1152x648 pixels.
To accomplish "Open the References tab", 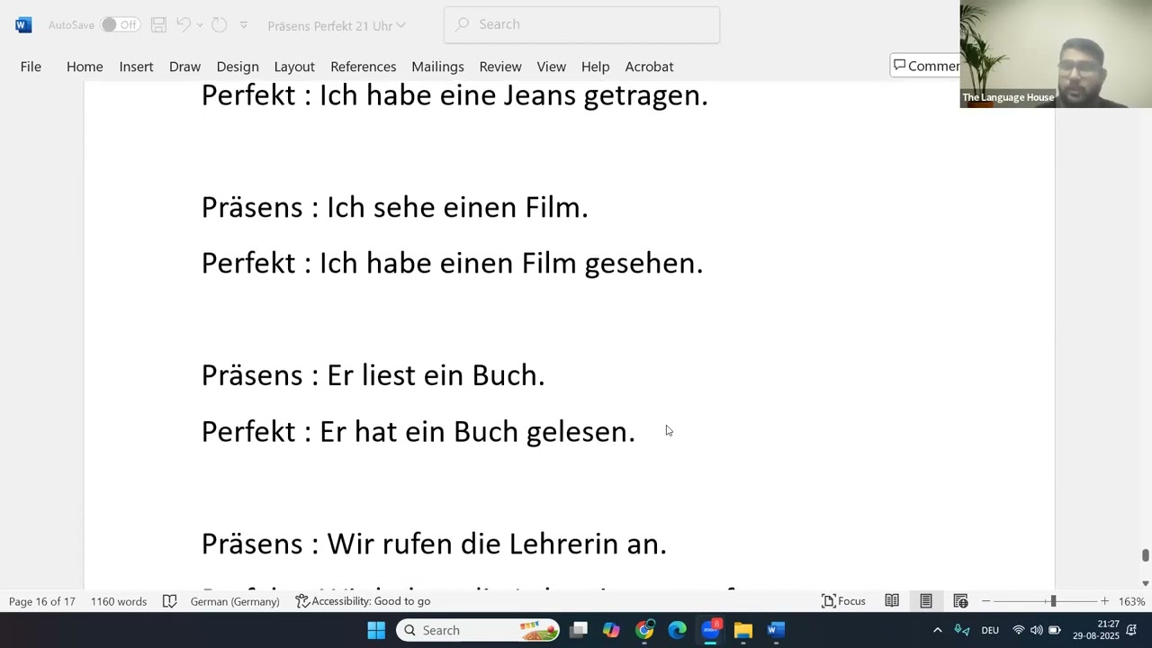I will tap(363, 67).
